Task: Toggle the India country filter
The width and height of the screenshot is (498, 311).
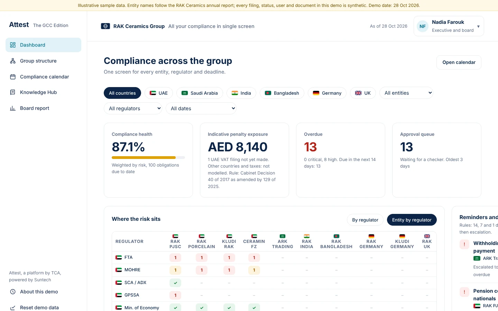Action: point(241,93)
